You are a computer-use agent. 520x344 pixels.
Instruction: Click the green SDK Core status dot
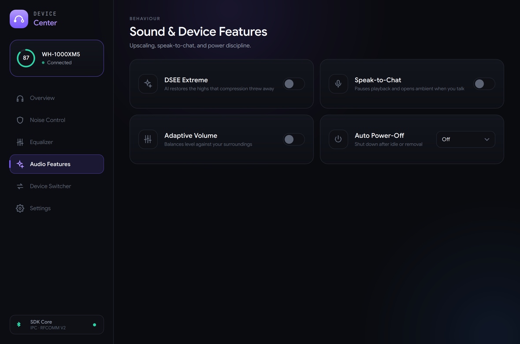pyautogui.click(x=94, y=325)
